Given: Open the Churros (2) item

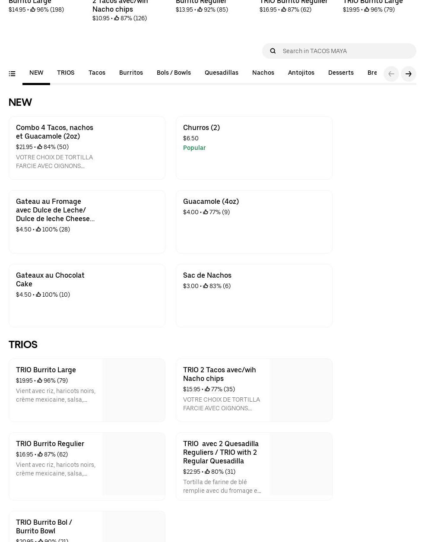Looking at the screenshot, I should coord(254,148).
